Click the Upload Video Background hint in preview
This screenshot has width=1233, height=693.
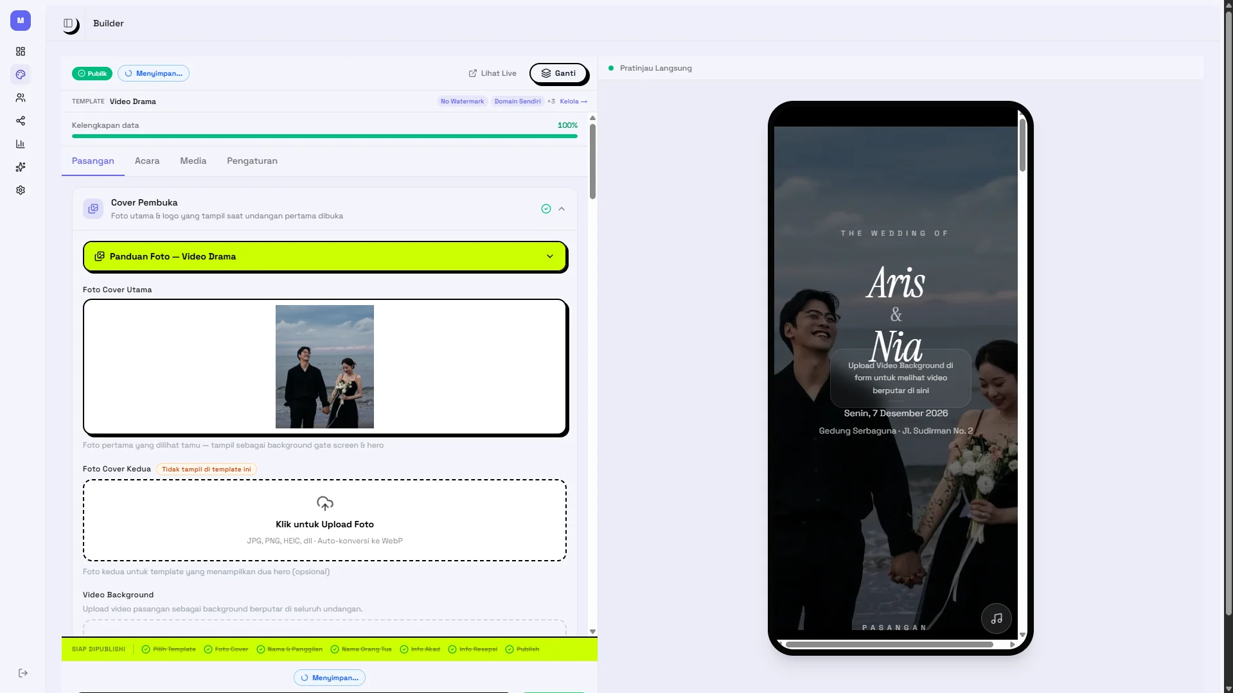tap(901, 378)
